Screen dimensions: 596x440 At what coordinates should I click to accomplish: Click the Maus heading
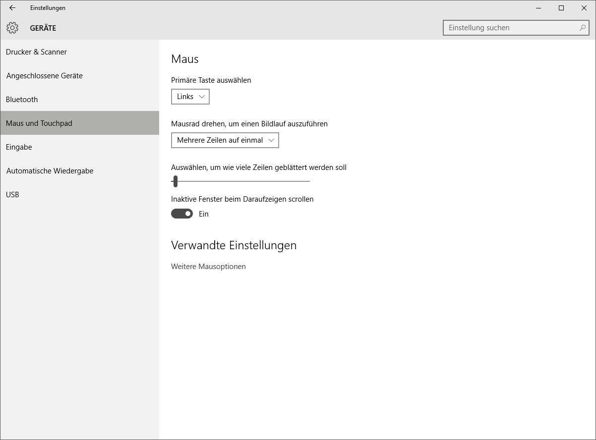[185, 59]
